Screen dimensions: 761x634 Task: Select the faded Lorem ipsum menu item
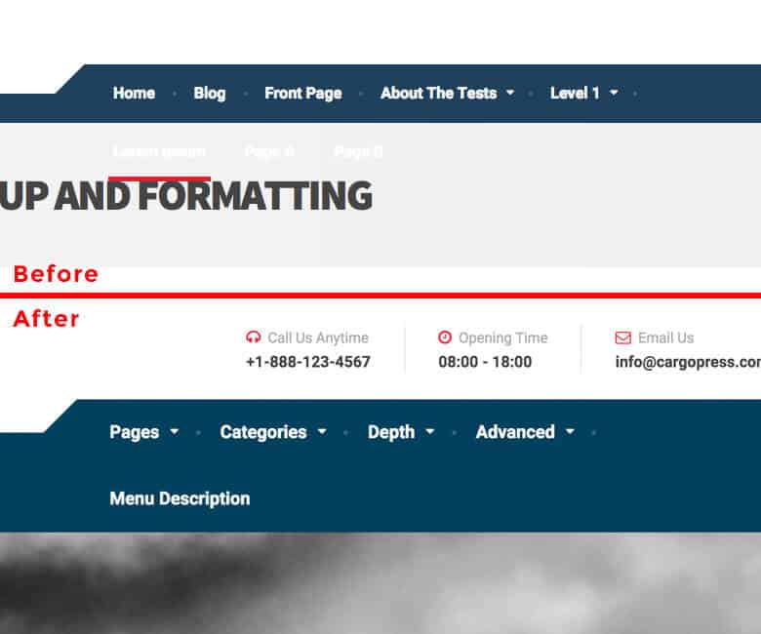159,151
